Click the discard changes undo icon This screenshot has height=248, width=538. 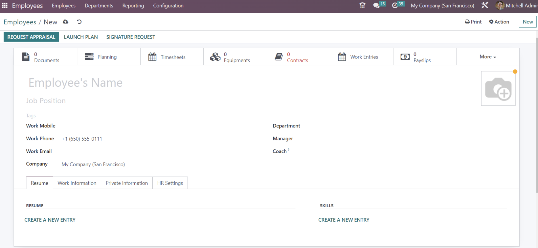click(x=79, y=22)
